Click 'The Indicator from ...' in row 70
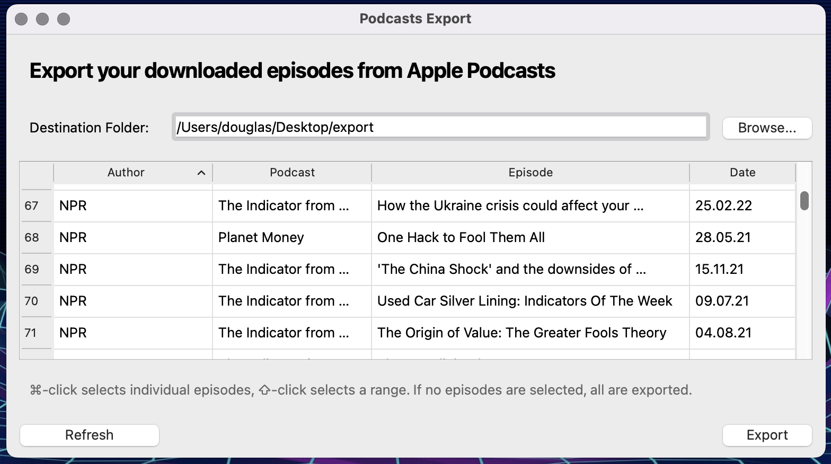Image resolution: width=831 pixels, height=464 pixels. (292, 301)
